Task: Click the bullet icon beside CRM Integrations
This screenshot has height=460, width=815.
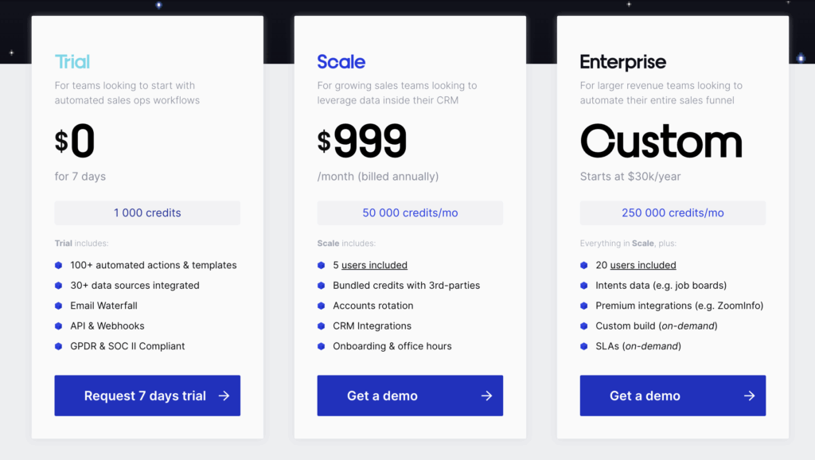Action: 322,326
